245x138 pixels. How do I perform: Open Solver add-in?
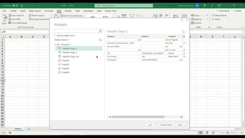click(x=216, y=19)
